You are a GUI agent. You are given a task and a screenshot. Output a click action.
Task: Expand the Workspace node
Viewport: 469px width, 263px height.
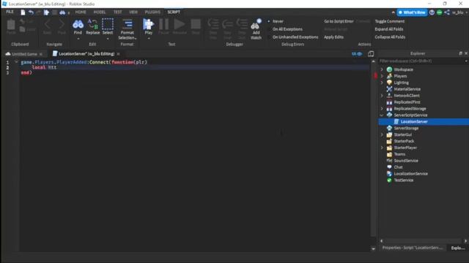point(382,69)
